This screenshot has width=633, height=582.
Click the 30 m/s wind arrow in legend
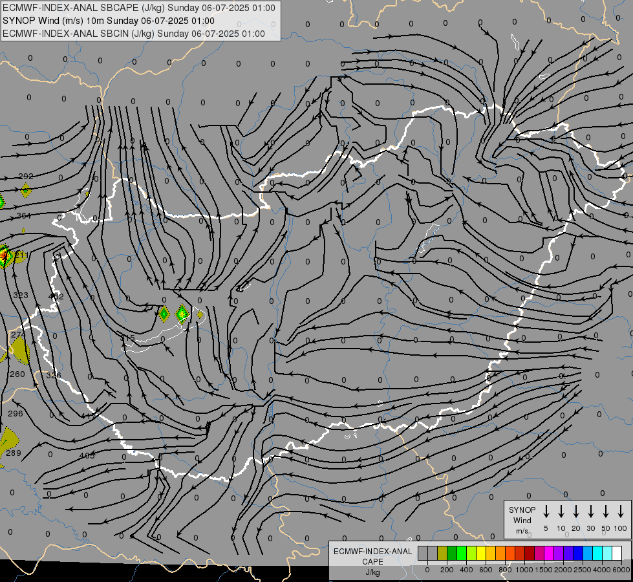click(x=590, y=512)
